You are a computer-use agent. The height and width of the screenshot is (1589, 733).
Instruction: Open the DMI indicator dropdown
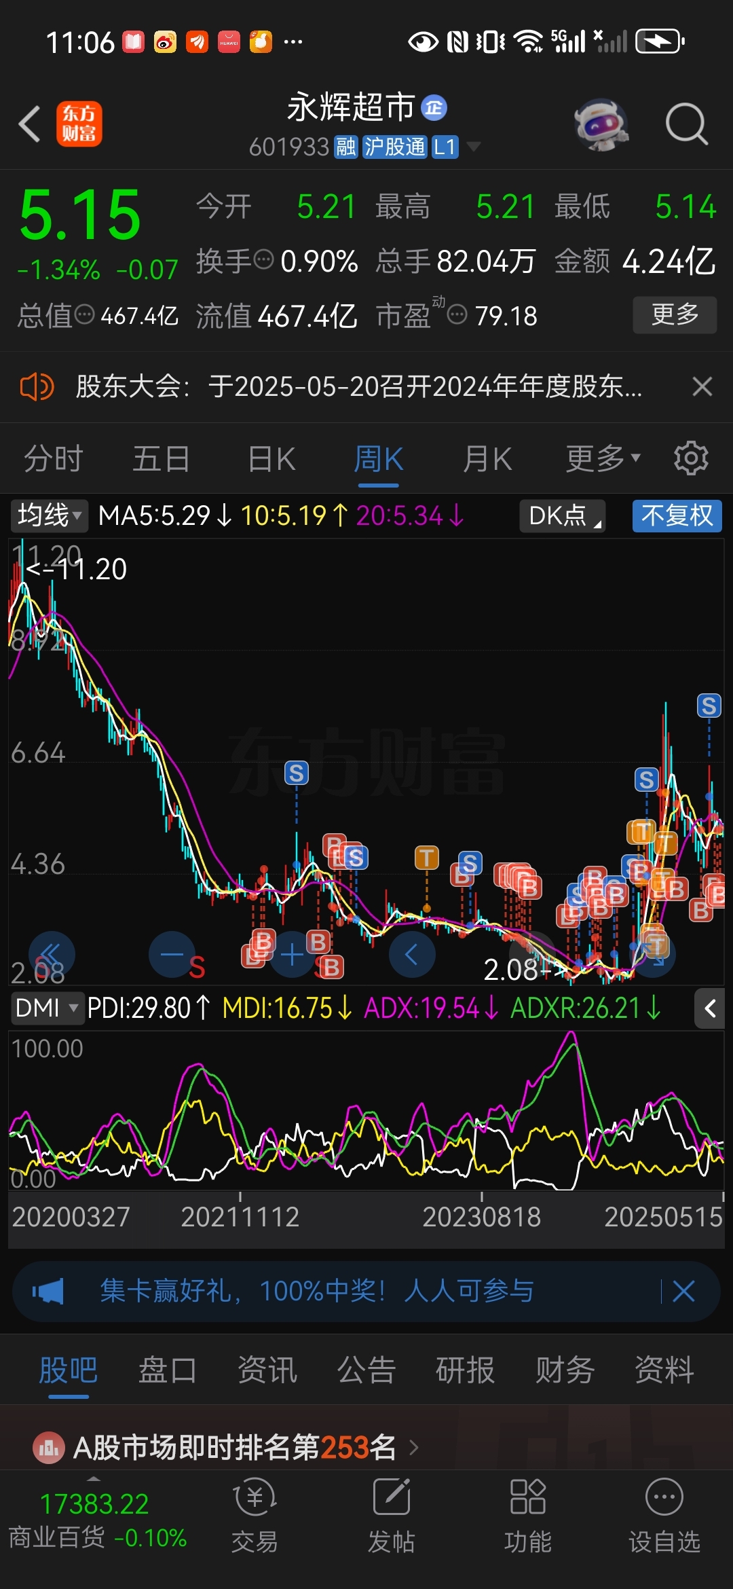coord(47,1008)
